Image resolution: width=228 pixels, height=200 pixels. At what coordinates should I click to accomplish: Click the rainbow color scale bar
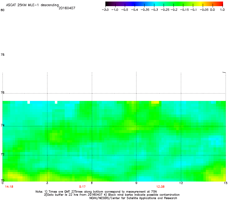[164, 4]
